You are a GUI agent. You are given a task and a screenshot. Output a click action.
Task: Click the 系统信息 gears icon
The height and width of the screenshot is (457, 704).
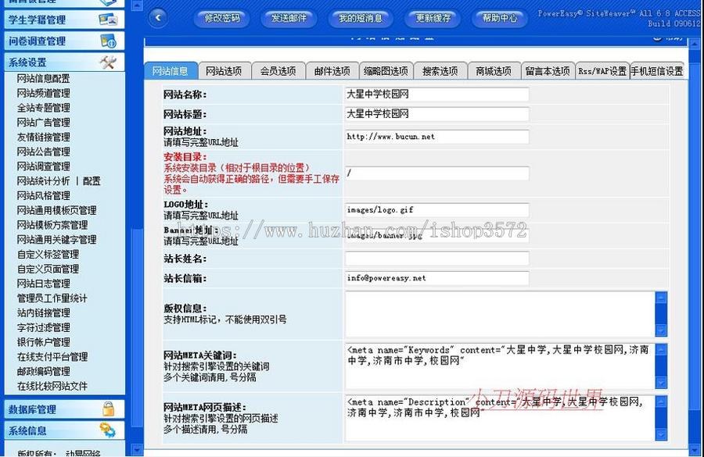[108, 430]
